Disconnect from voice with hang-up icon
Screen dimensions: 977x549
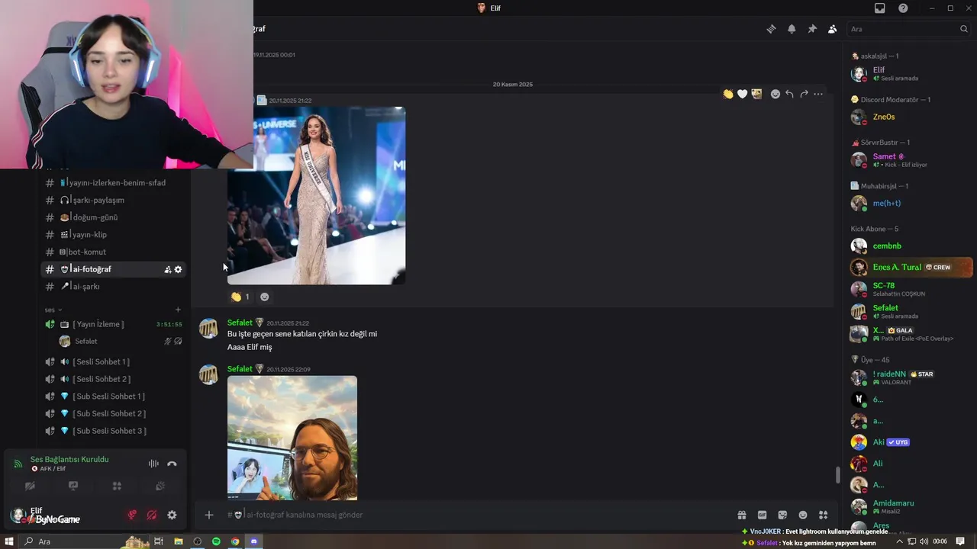click(172, 464)
